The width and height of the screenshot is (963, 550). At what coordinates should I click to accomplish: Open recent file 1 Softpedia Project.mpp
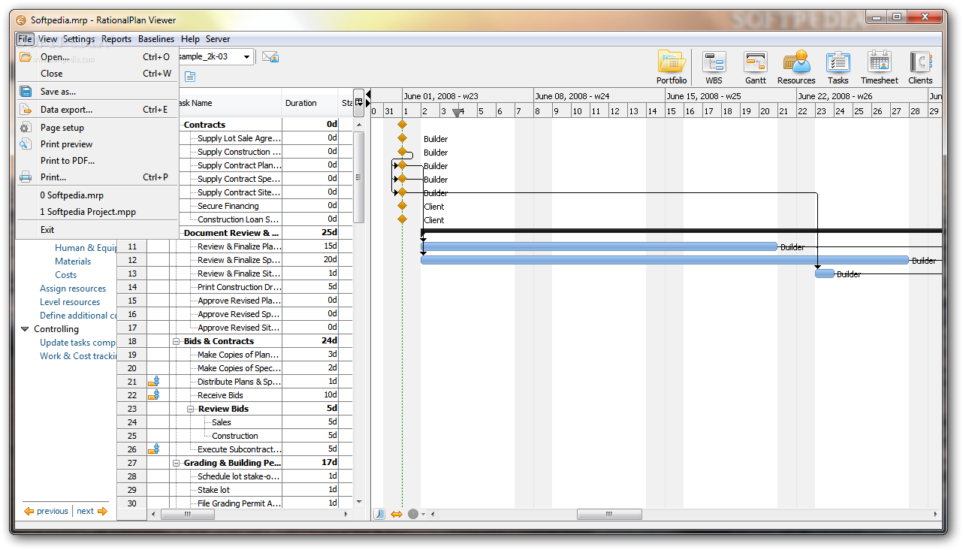click(x=97, y=212)
